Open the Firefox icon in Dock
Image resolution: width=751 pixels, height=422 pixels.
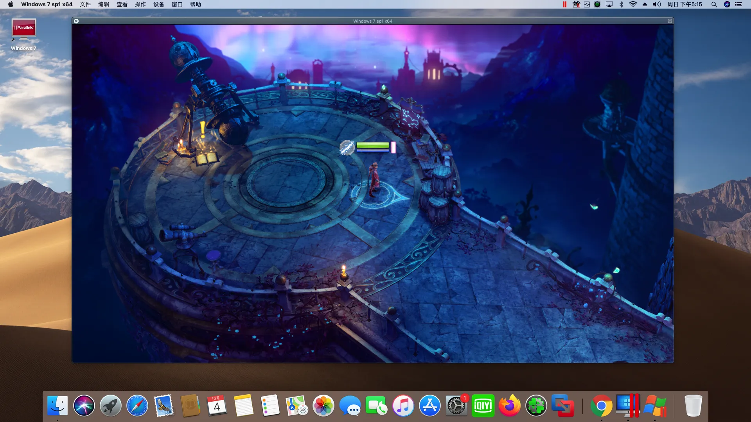pyautogui.click(x=510, y=406)
